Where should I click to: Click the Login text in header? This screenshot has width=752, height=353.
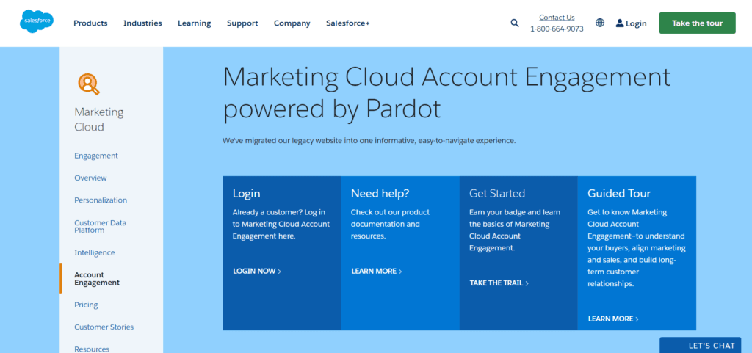(x=636, y=23)
